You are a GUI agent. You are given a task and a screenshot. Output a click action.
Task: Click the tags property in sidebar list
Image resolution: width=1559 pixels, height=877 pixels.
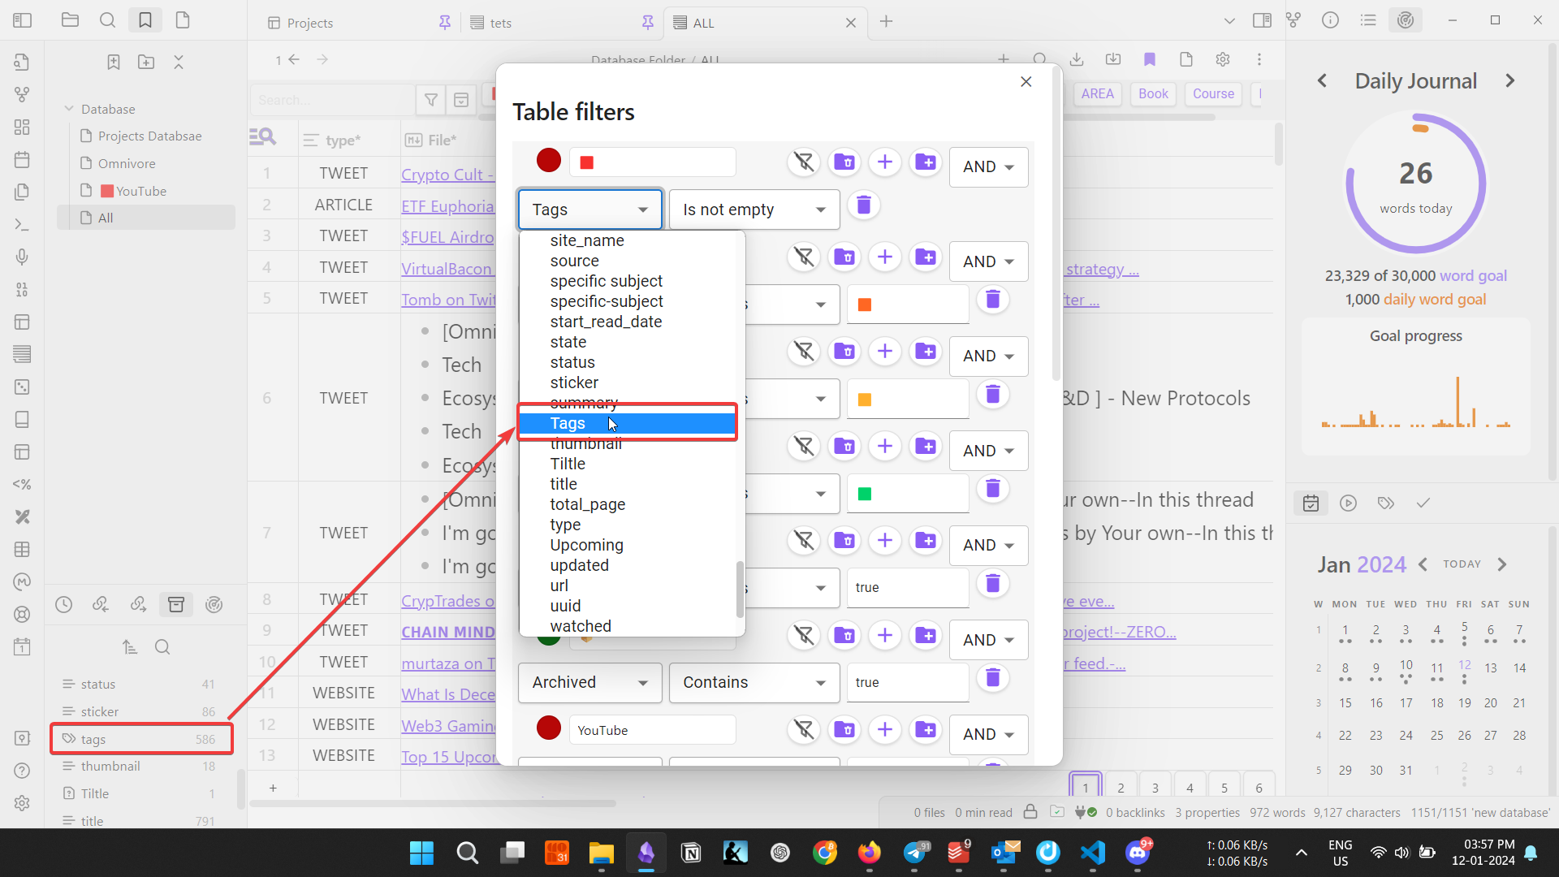(93, 739)
